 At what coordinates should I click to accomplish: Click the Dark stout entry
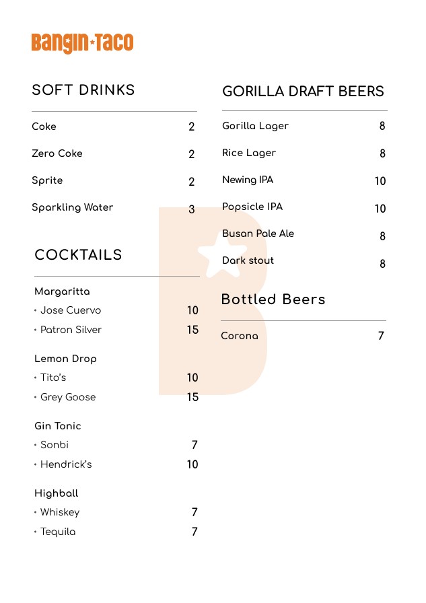248,260
